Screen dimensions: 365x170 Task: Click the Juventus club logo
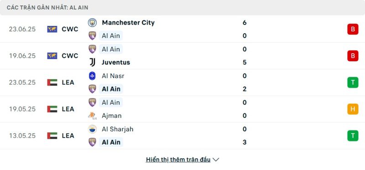[x=92, y=62]
